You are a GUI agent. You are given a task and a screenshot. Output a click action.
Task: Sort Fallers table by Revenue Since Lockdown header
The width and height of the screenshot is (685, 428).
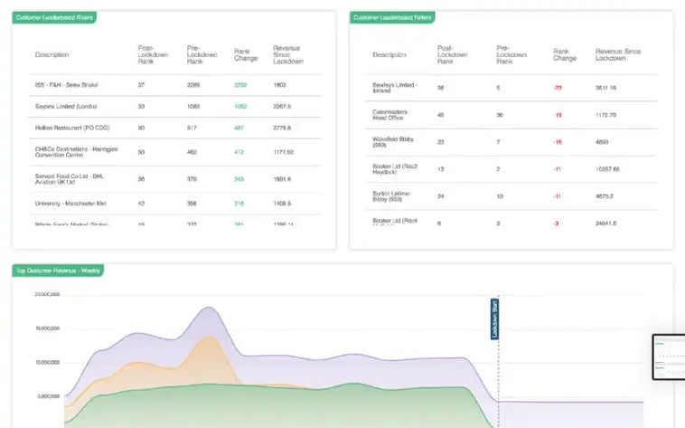pyautogui.click(x=618, y=55)
